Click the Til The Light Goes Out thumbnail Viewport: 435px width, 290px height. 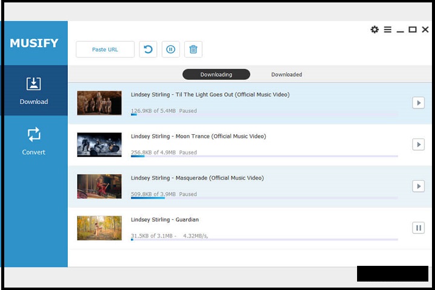[99, 103]
